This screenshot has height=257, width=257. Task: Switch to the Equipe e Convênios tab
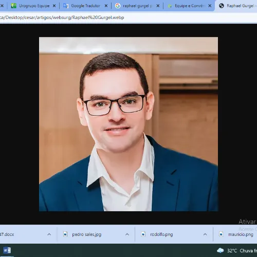[x=189, y=6]
